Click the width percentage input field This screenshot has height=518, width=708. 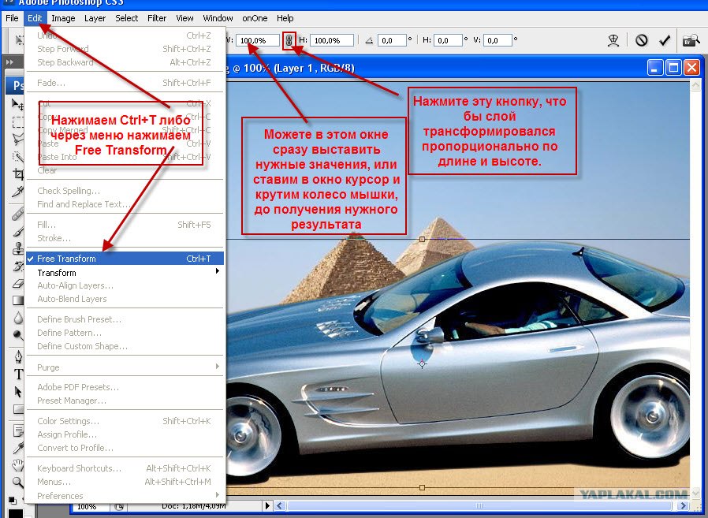[x=257, y=41]
